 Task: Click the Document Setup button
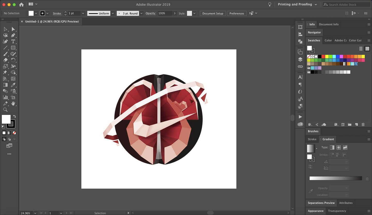(213, 13)
